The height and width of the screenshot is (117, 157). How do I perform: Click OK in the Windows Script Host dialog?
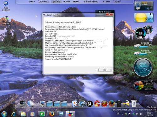pyautogui.click(x=105, y=70)
